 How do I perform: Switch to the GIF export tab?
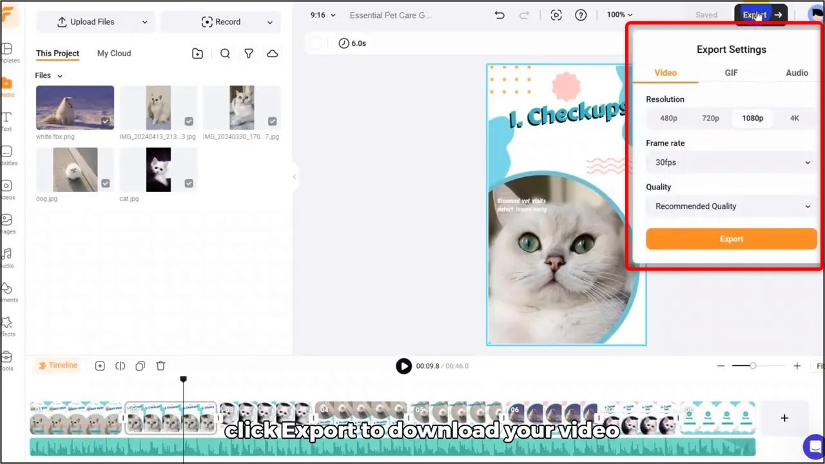tap(731, 73)
